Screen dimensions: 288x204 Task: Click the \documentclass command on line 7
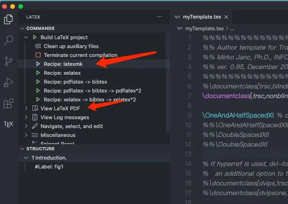[226, 96]
